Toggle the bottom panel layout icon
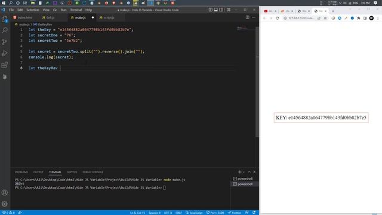The height and width of the screenshot is (215, 382). pos(216,10)
